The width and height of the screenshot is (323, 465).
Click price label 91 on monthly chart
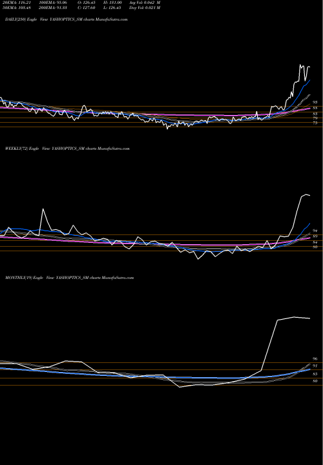(315, 366)
